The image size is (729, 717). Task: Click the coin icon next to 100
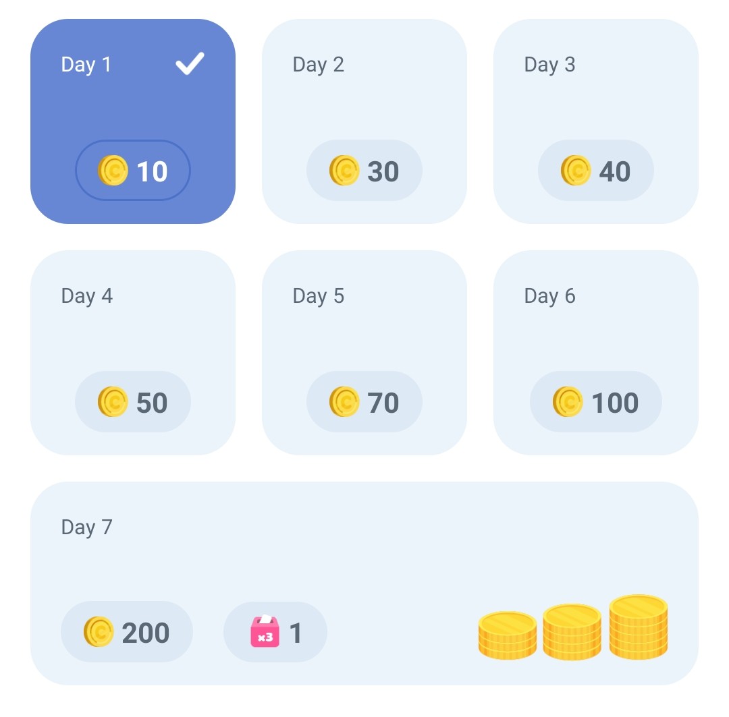[568, 402]
